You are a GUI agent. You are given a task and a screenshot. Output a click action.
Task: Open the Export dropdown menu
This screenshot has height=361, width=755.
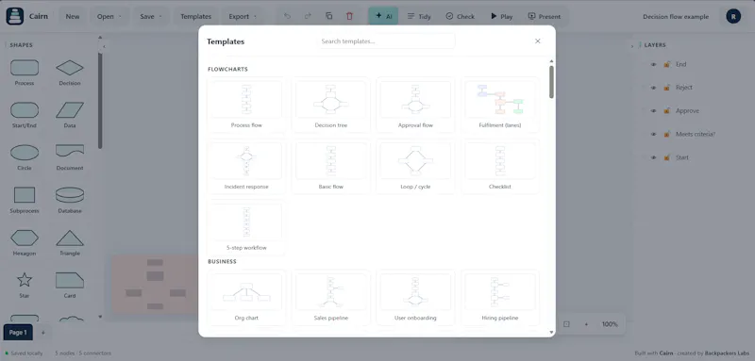[x=243, y=16]
